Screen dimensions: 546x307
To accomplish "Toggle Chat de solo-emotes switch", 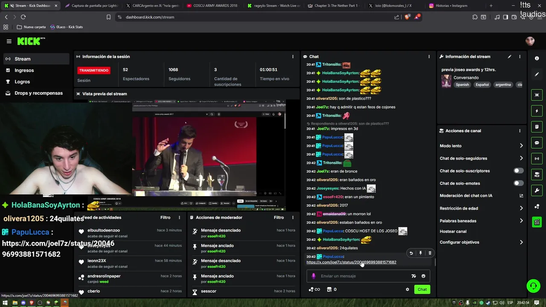I will click(x=518, y=183).
